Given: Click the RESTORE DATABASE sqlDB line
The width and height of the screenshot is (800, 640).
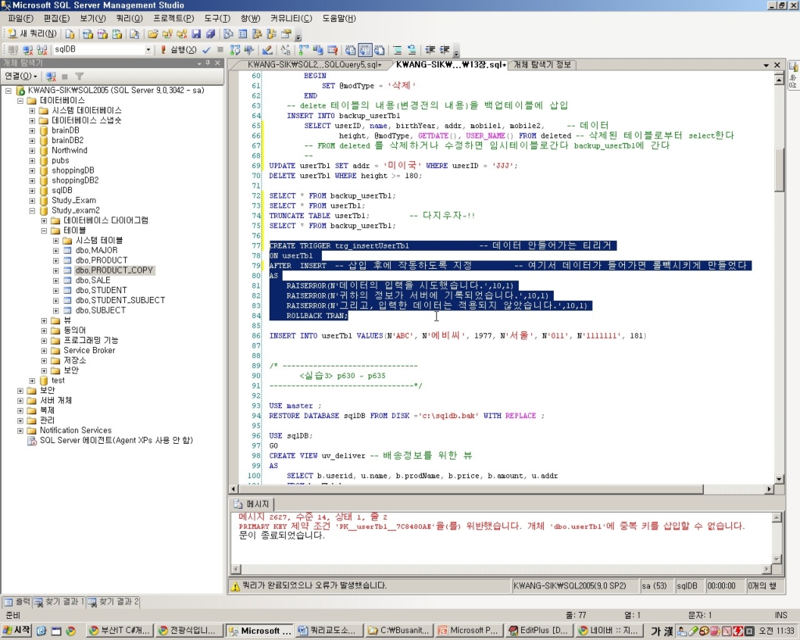Looking at the screenshot, I should [406, 416].
